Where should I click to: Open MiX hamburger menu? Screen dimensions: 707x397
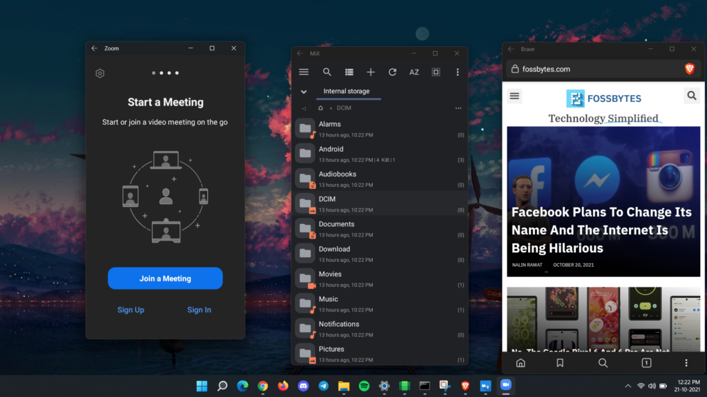(304, 72)
